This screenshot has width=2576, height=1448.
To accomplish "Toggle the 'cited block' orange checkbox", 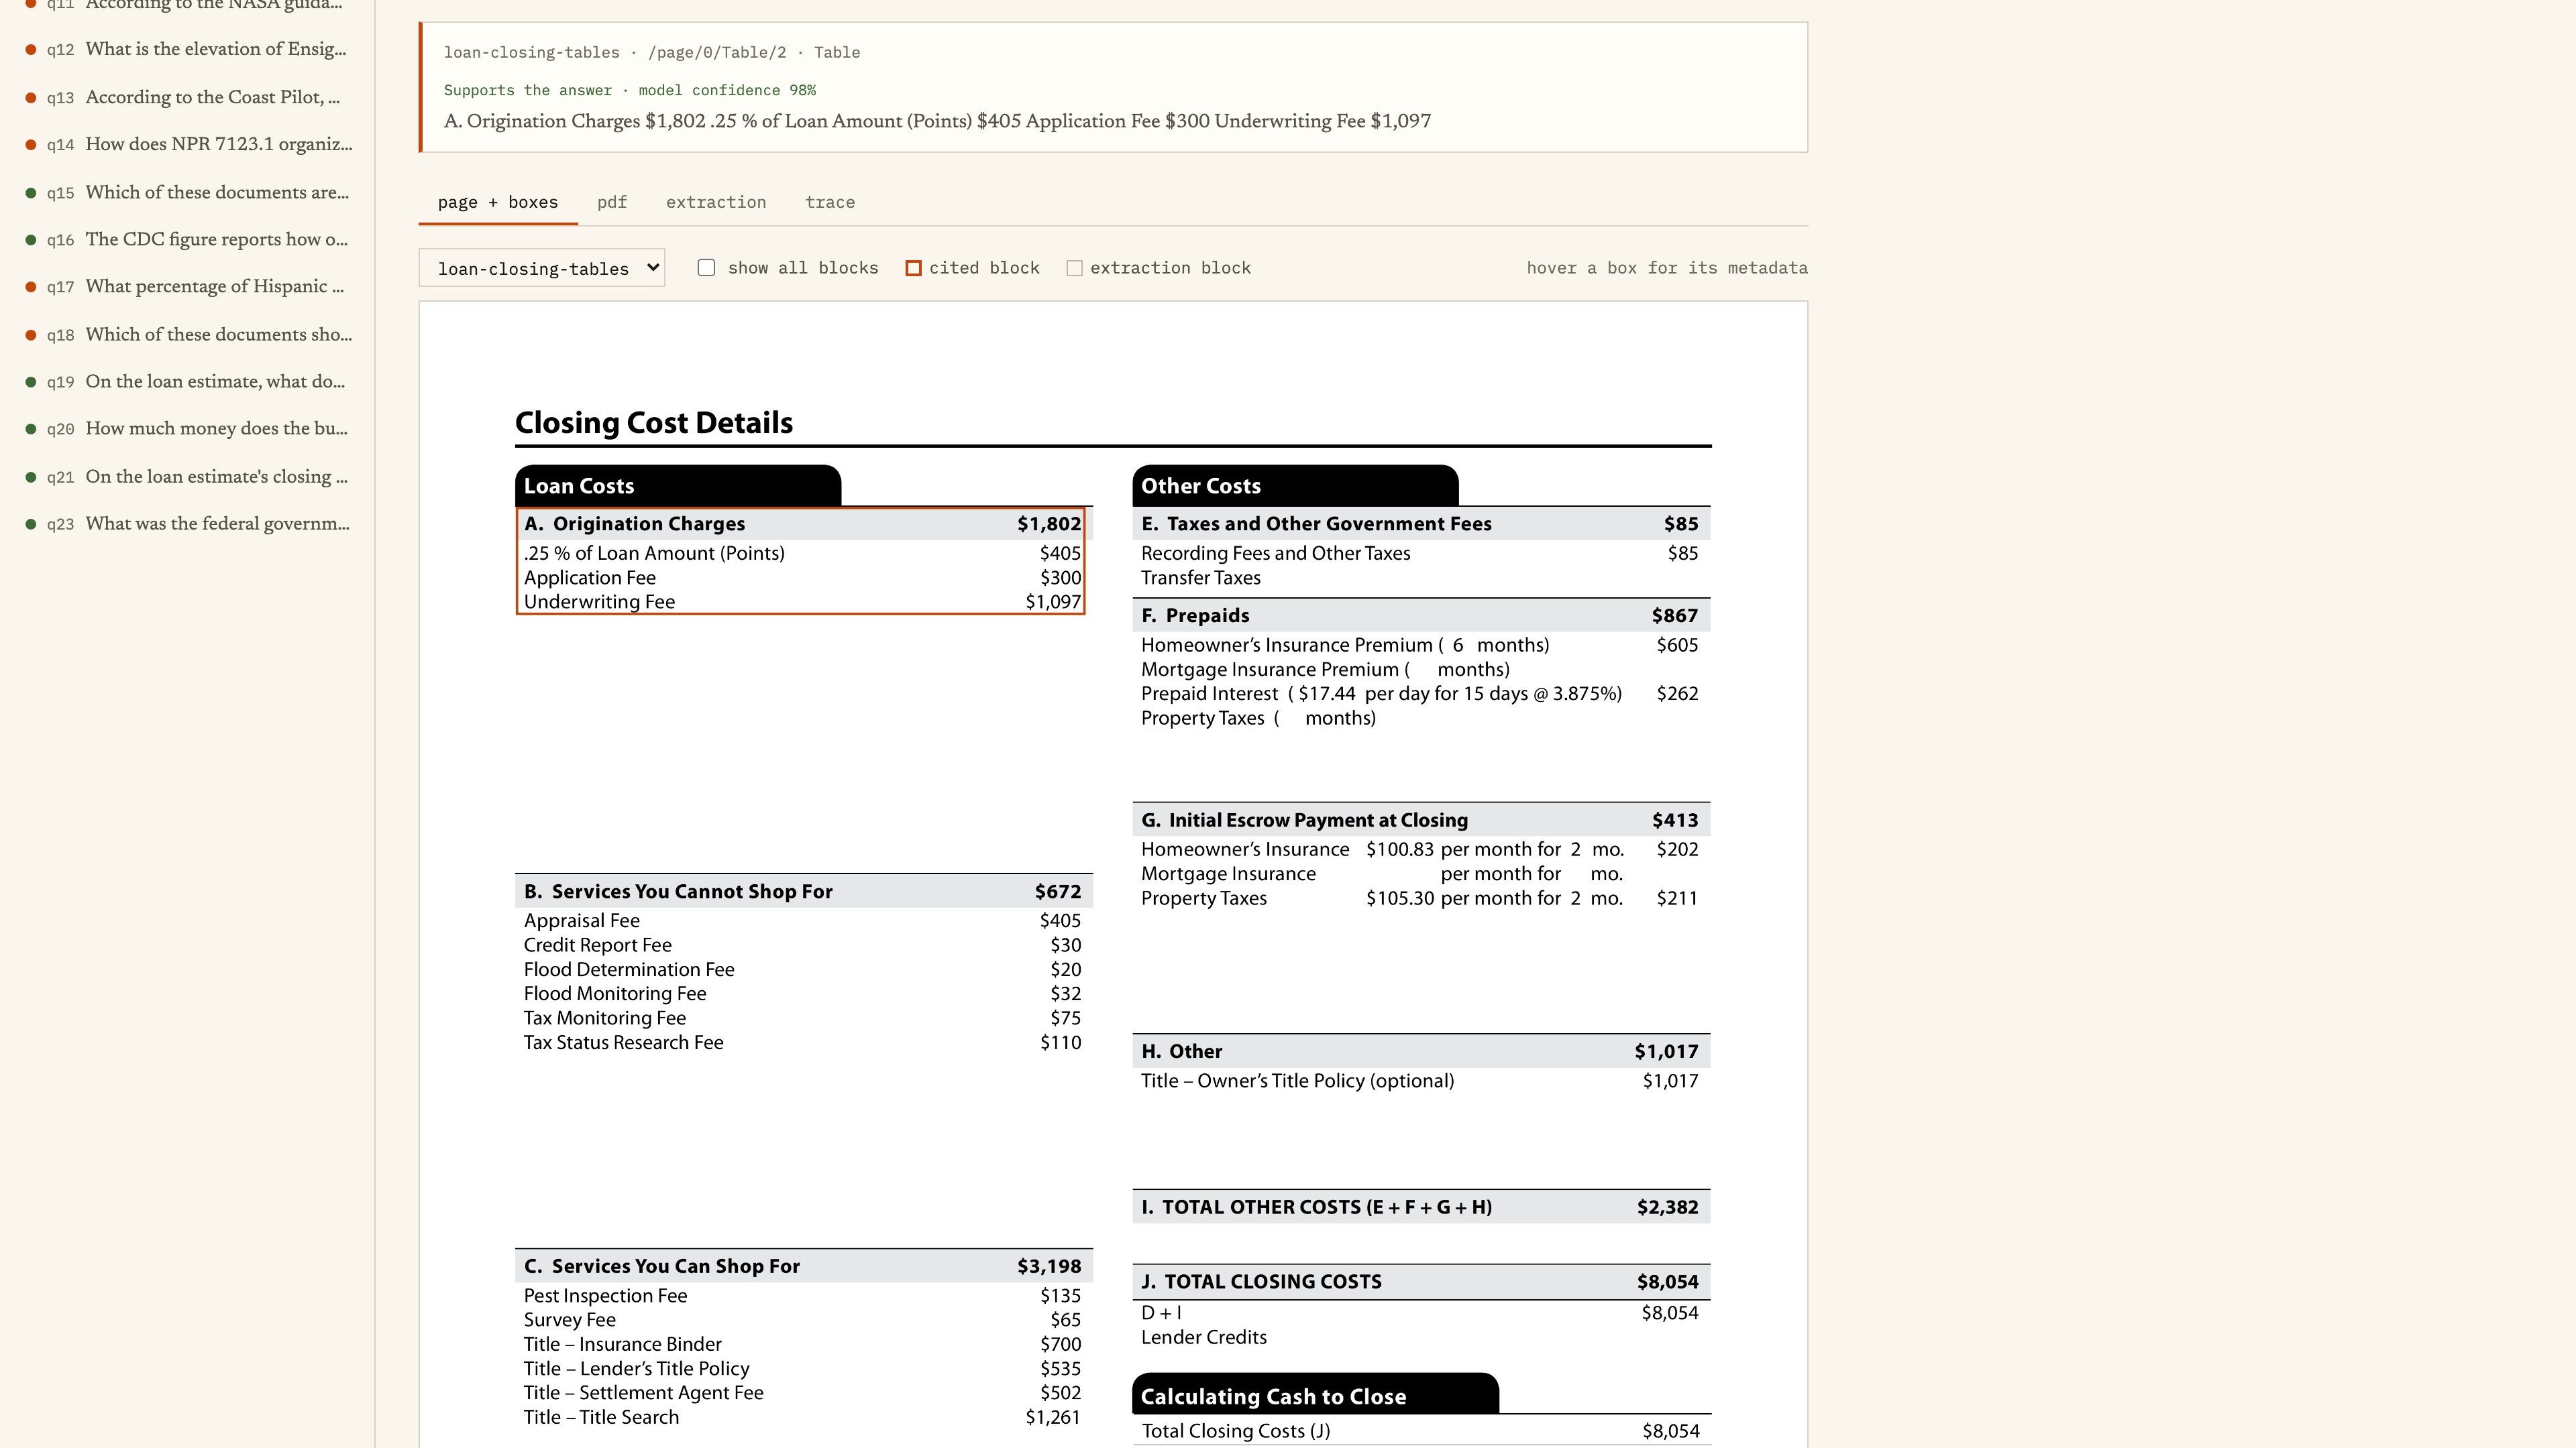I will (x=913, y=268).
